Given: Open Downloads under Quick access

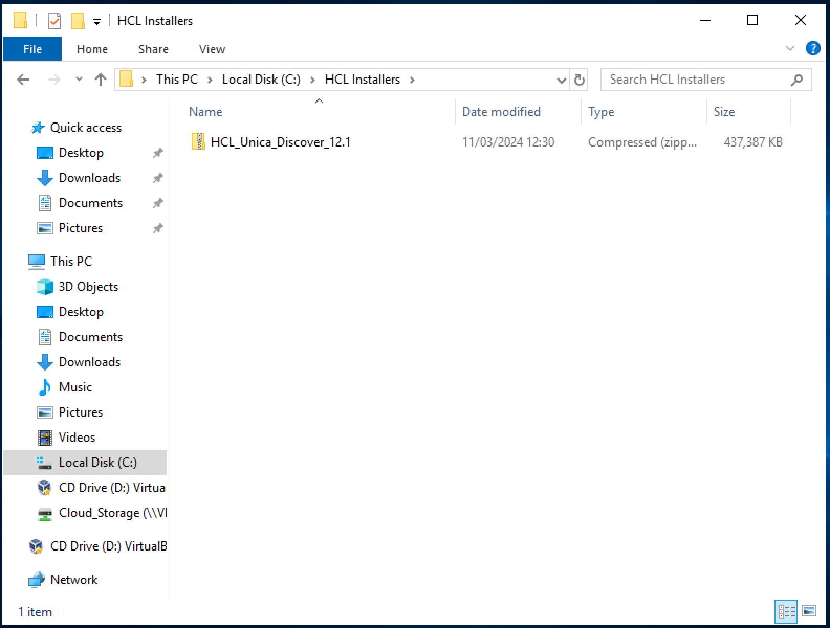Looking at the screenshot, I should pyautogui.click(x=90, y=178).
